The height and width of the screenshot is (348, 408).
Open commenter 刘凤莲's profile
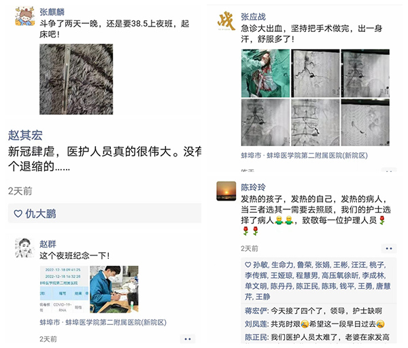point(256,324)
